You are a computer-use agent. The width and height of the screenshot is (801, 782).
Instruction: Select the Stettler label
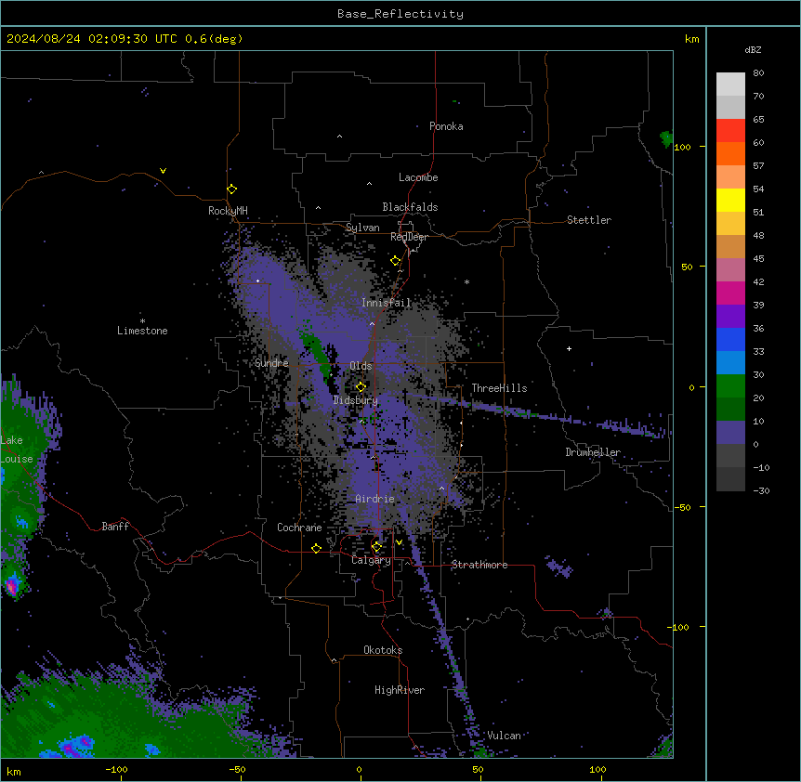(589, 220)
